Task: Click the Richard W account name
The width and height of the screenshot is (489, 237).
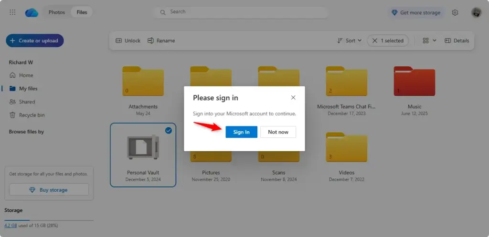Action: [21, 62]
